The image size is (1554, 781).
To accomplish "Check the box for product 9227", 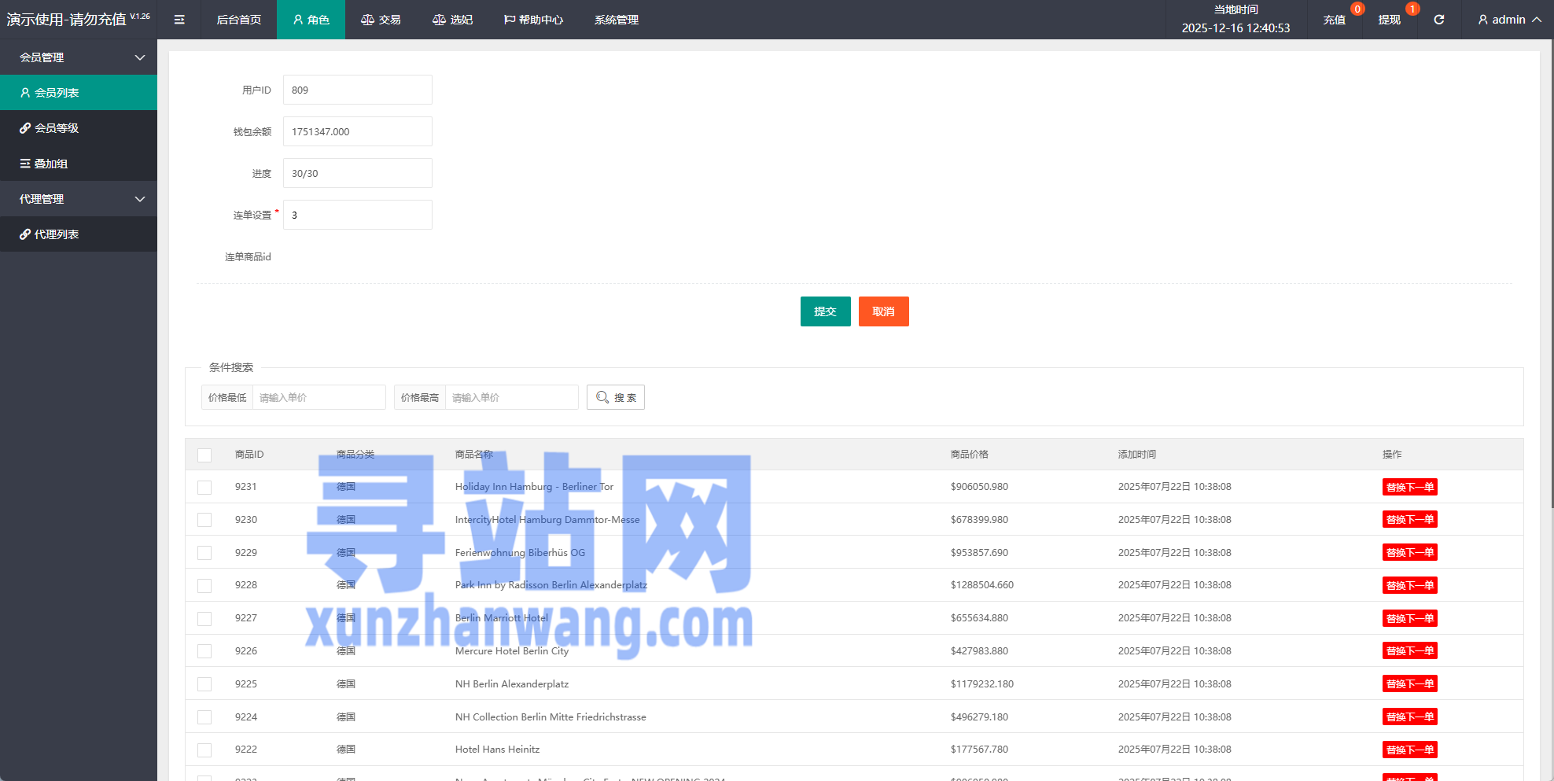I will click(204, 619).
